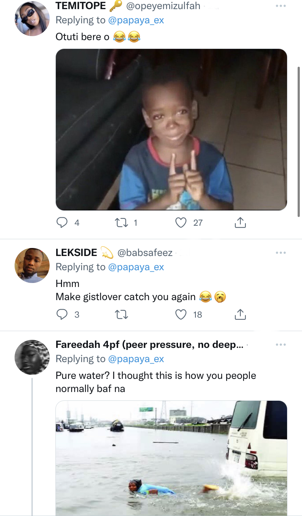Screen dimensions: 302x516
Task: Like TEMITOPE's tweet with 27 likes
Action: tap(181, 222)
